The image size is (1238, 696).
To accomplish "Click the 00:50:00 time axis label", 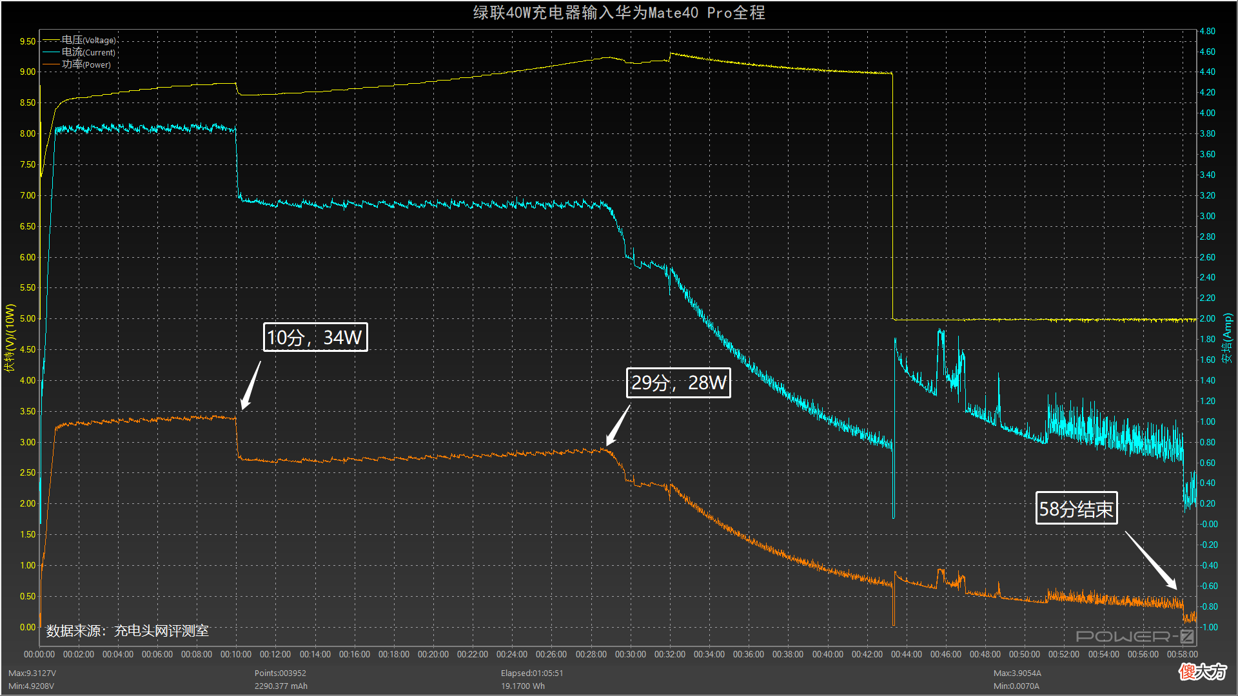I will click(x=1025, y=655).
